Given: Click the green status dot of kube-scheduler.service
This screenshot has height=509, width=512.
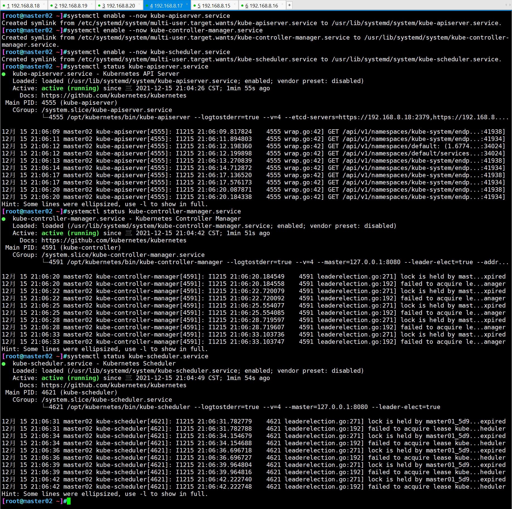Looking at the screenshot, I should click(4, 364).
